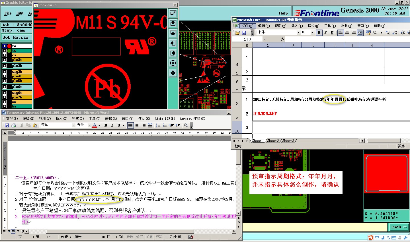Toggle the 'pln3b' layer checkbox
The height and width of the screenshot is (242, 410).
(5, 66)
